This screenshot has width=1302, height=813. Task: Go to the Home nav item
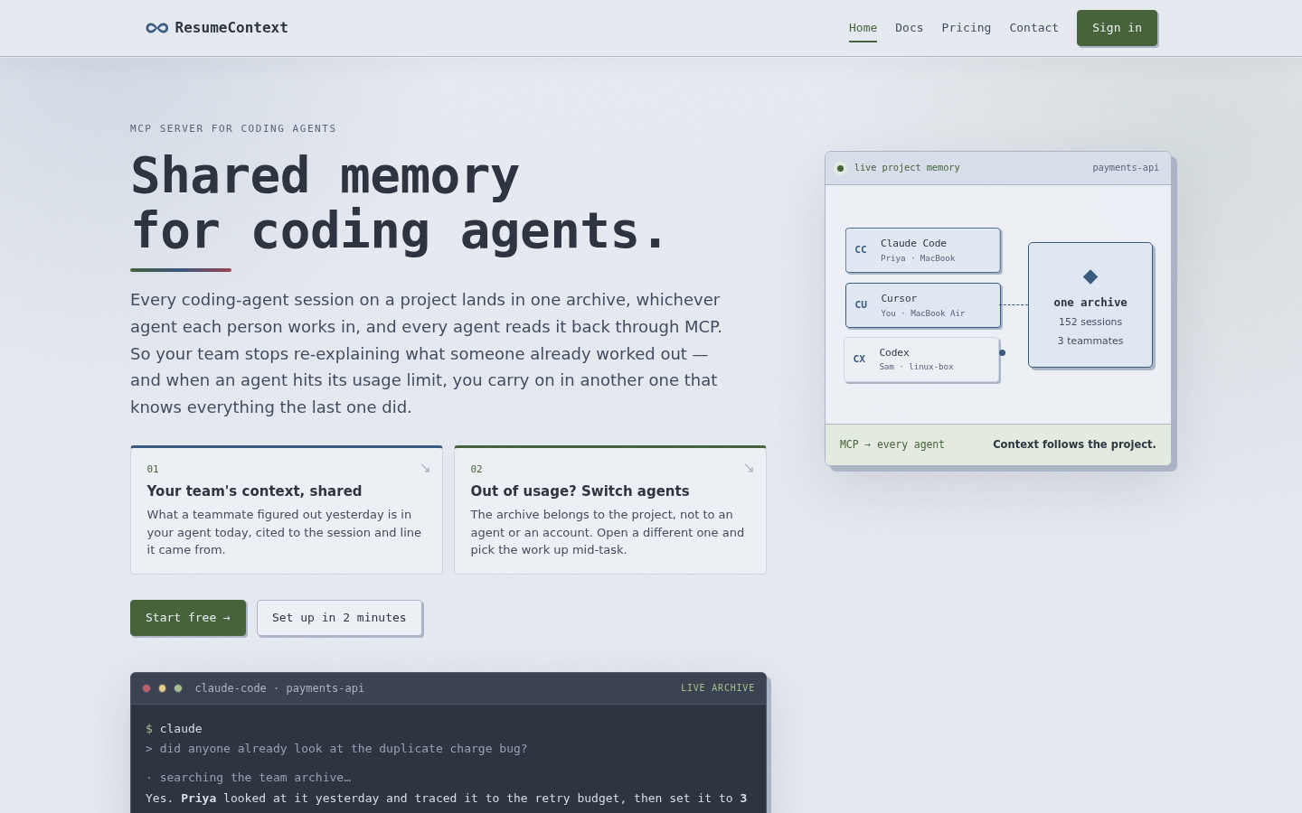[863, 28]
